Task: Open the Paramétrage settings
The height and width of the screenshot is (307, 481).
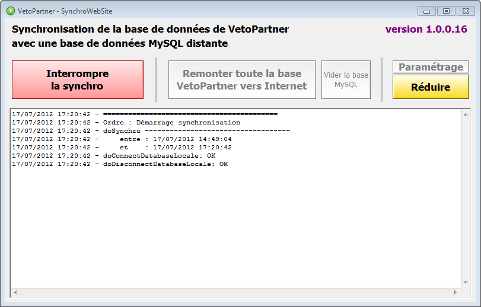Action: pyautogui.click(x=431, y=67)
